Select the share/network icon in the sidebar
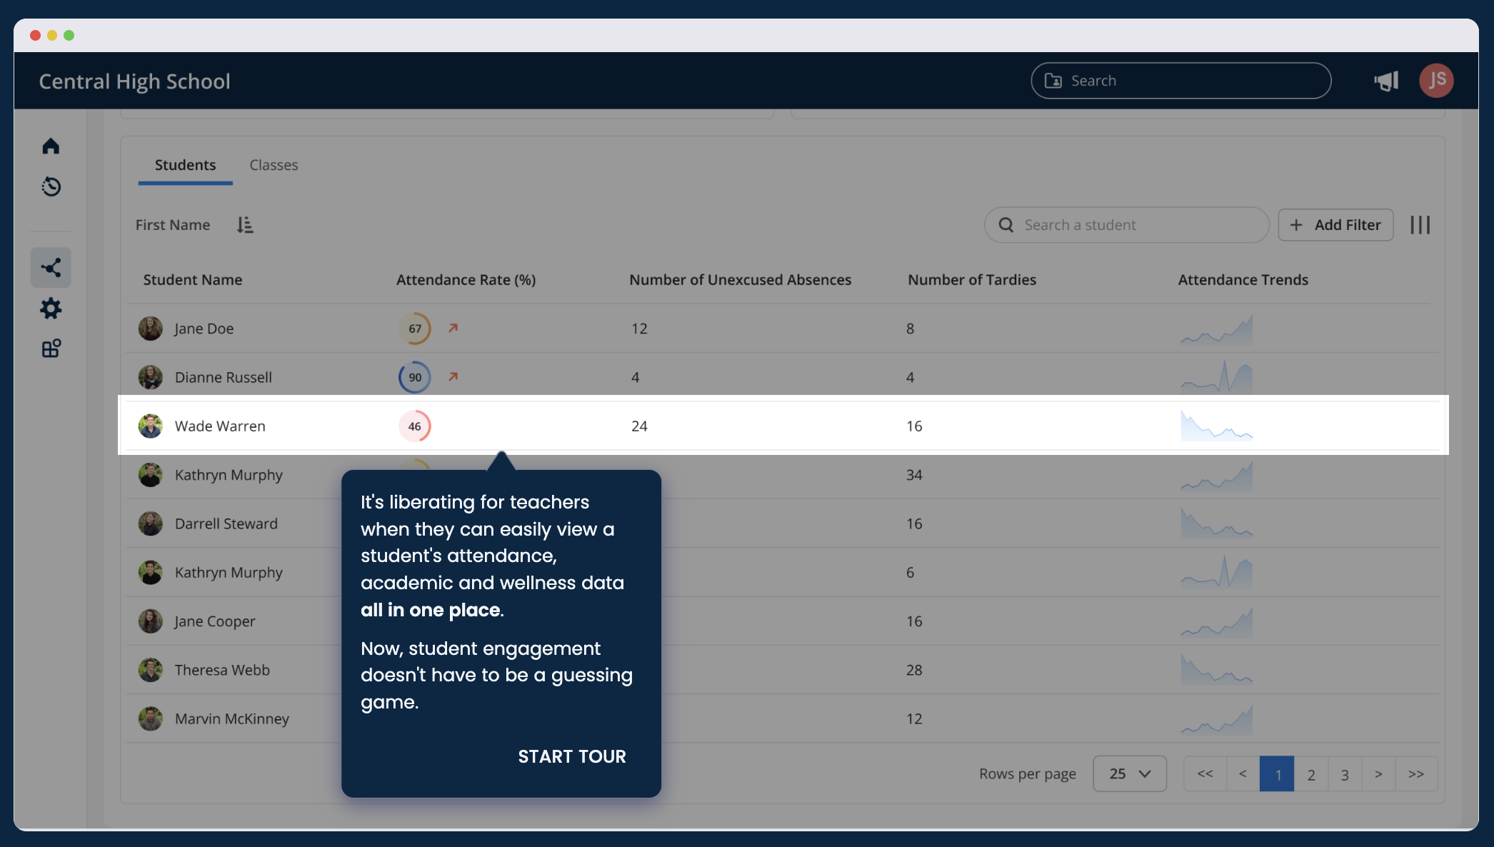 pos(51,268)
